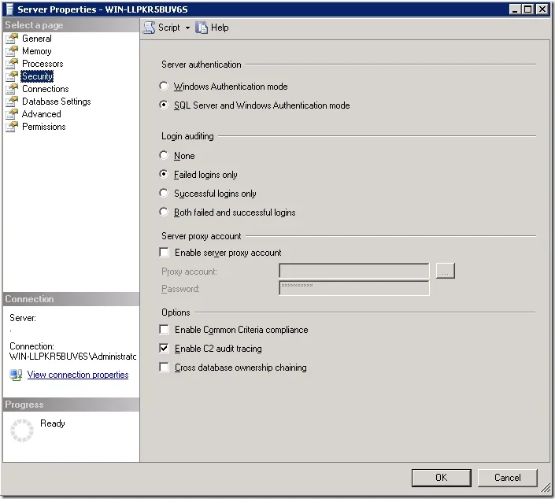The width and height of the screenshot is (555, 499).
Task: Open the Processors page
Action: click(43, 64)
